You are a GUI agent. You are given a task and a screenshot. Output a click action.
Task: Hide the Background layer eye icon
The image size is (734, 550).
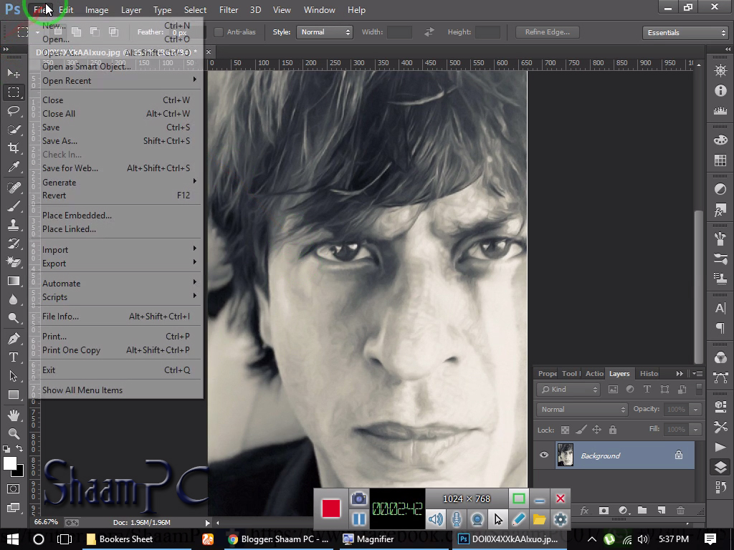pyautogui.click(x=544, y=455)
